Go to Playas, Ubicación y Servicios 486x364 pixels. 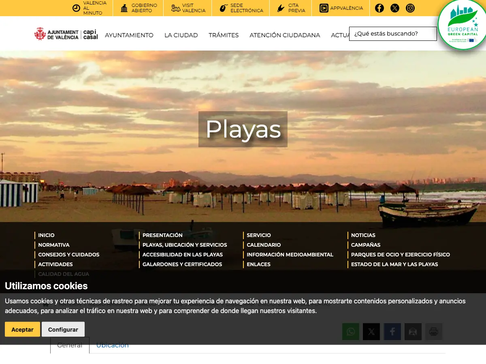(185, 245)
